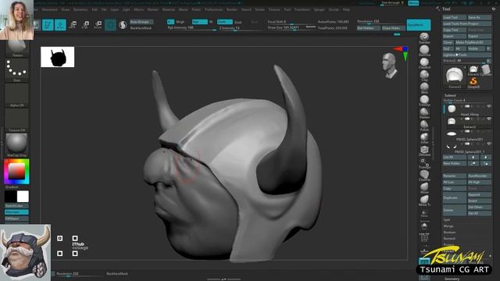Open the Document menu

(x=49, y=9)
